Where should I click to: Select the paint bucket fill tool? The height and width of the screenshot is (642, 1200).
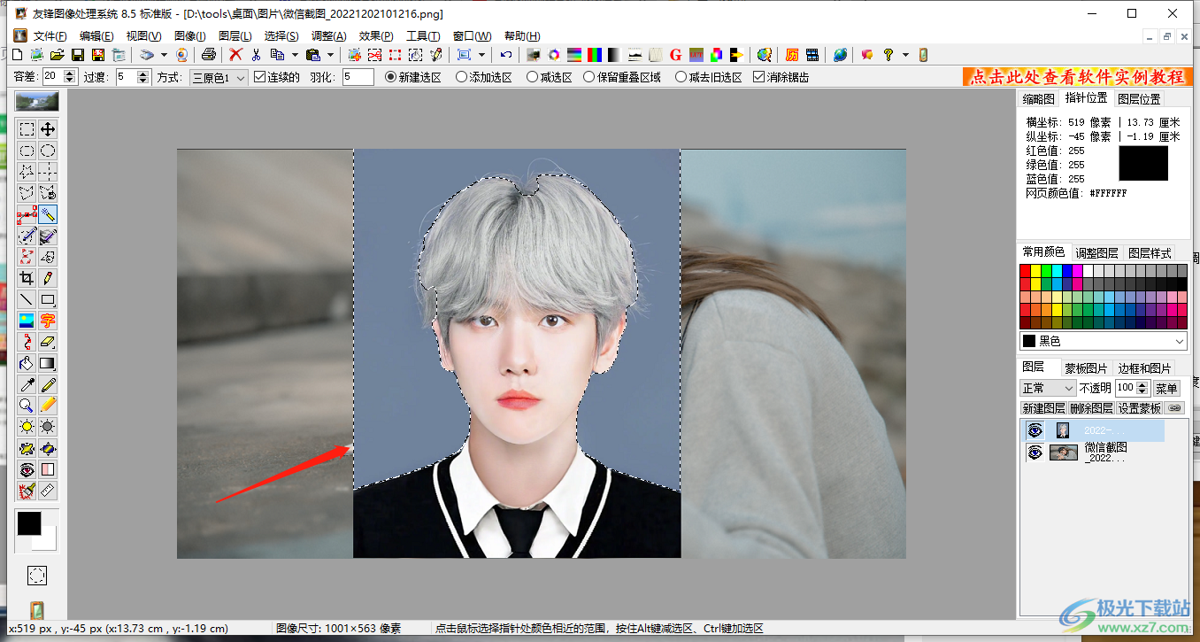coord(27,363)
